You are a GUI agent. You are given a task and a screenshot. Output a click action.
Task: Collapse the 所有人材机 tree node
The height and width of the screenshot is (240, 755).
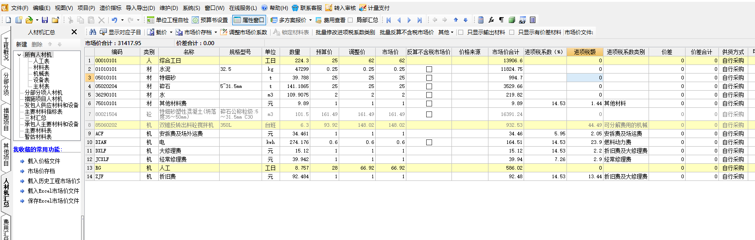coord(19,55)
